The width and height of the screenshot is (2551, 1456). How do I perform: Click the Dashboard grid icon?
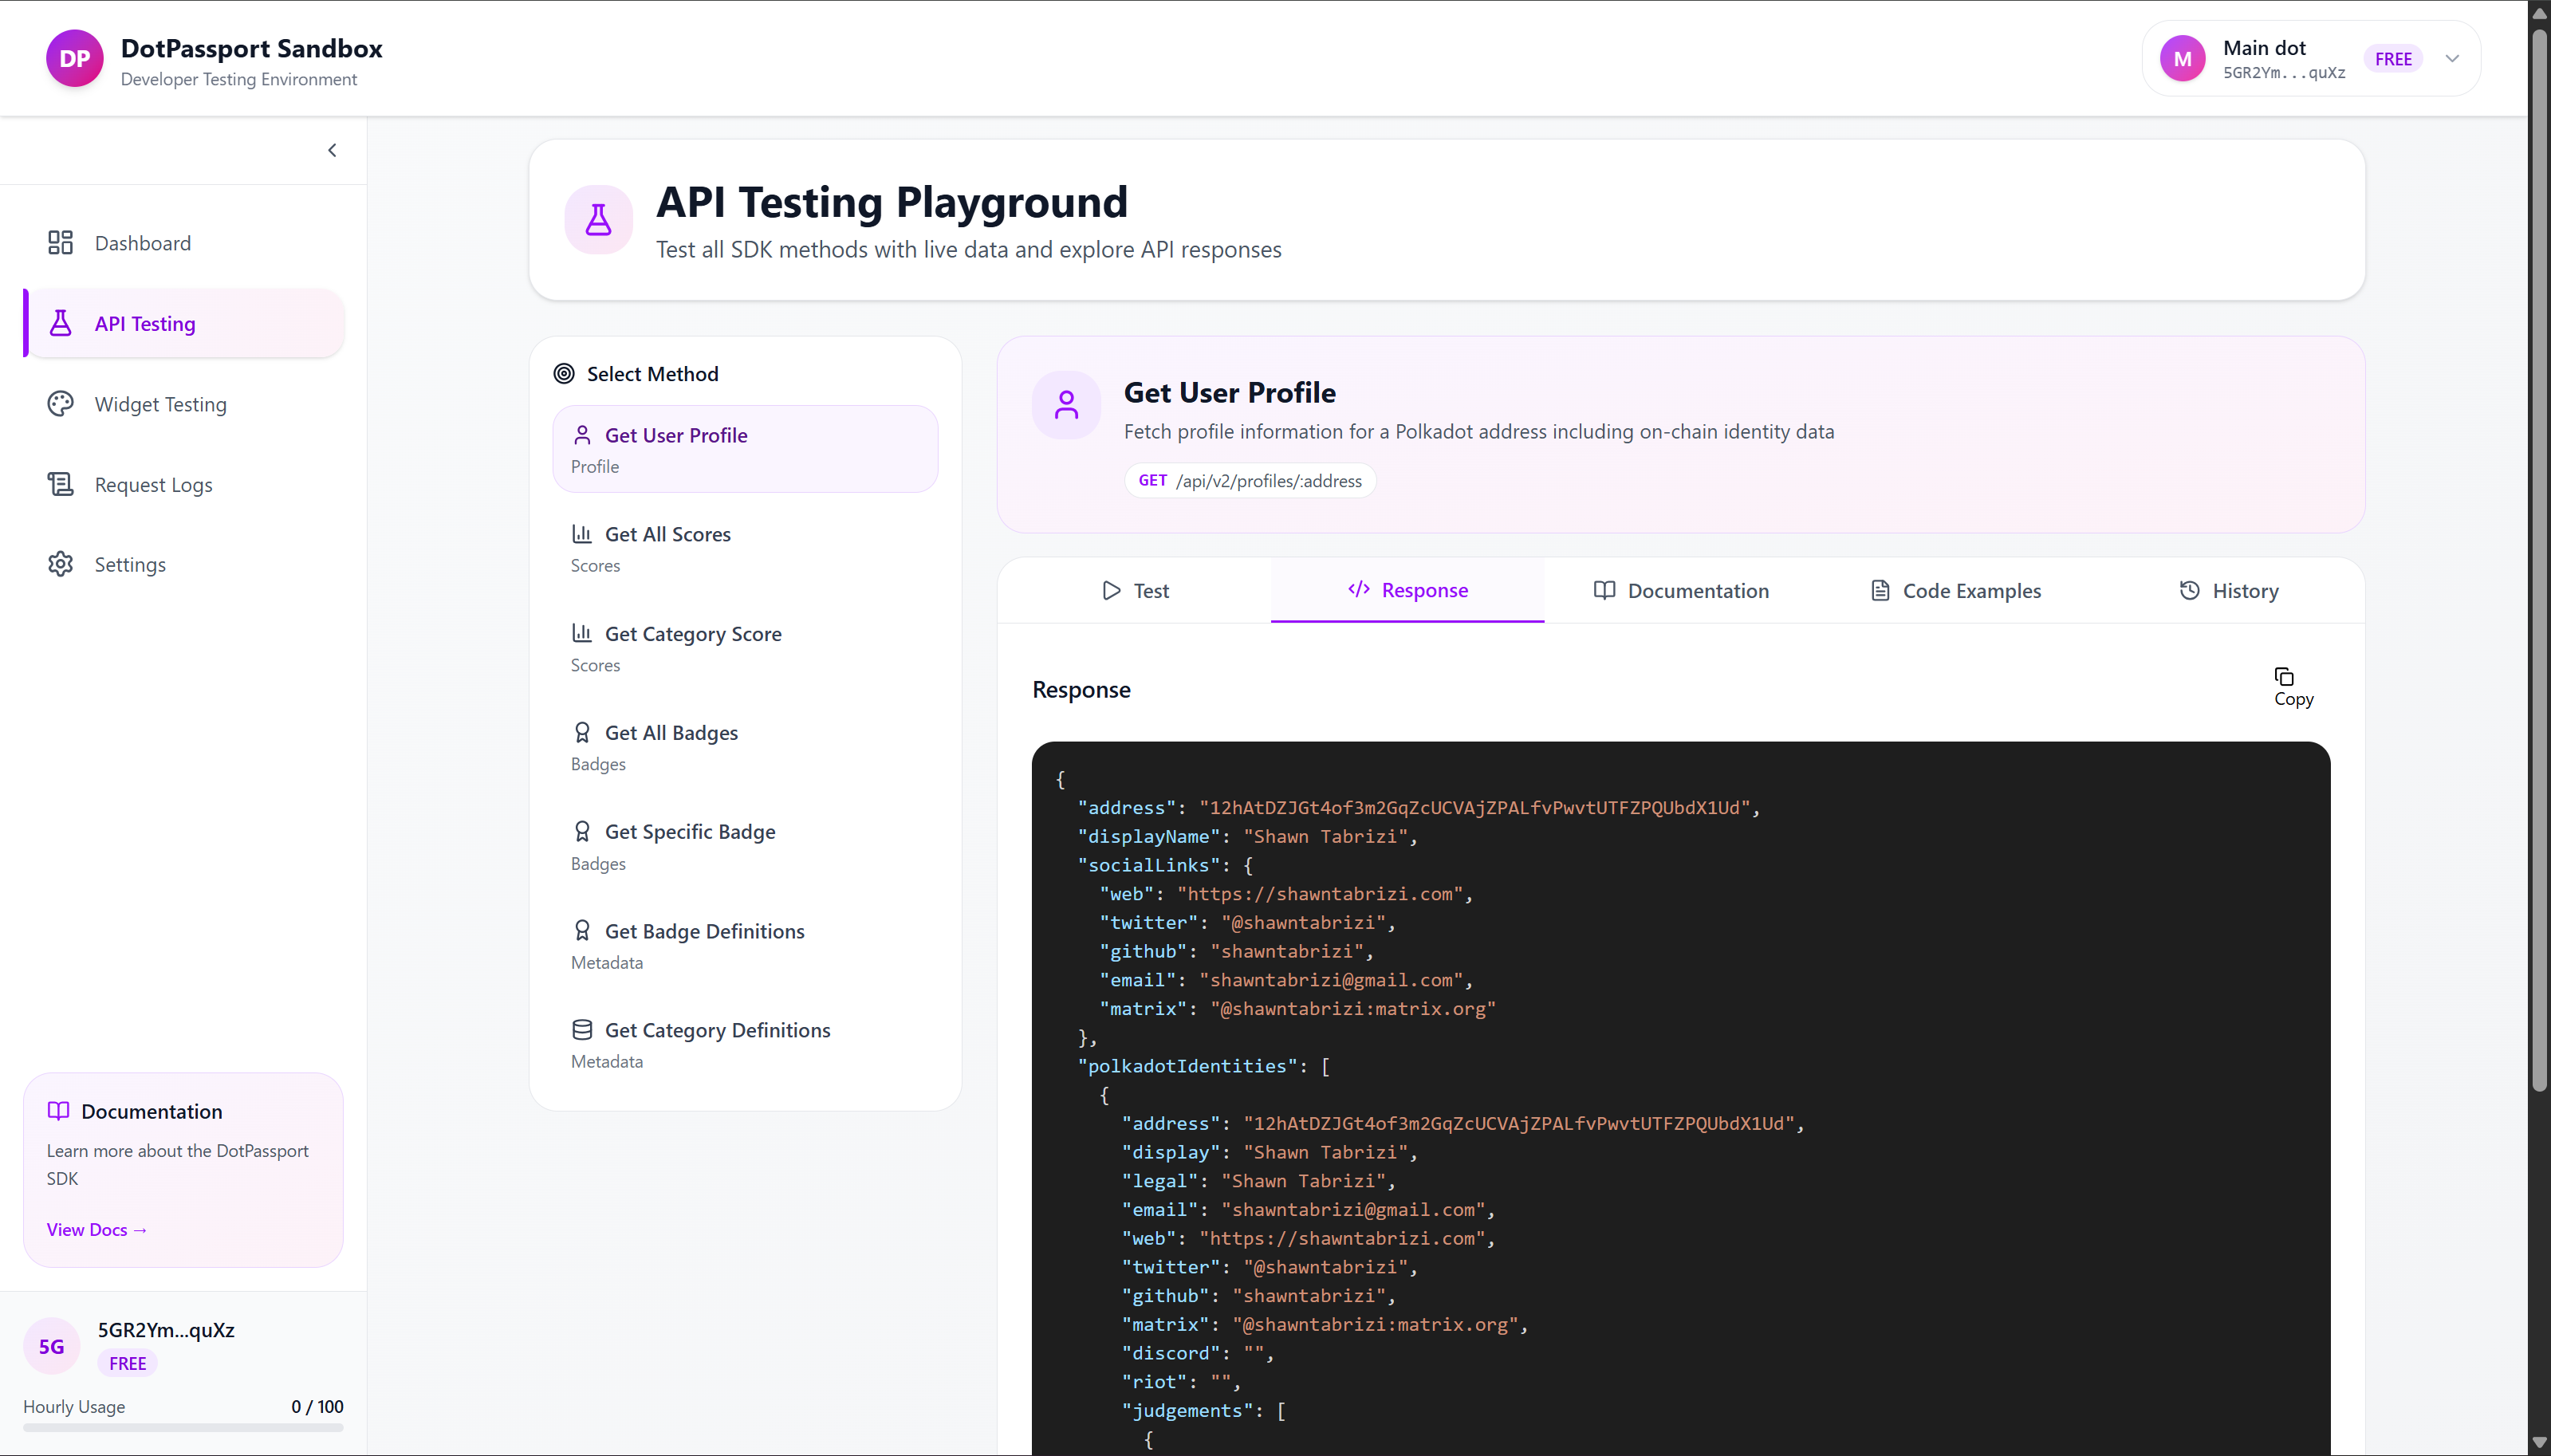60,243
